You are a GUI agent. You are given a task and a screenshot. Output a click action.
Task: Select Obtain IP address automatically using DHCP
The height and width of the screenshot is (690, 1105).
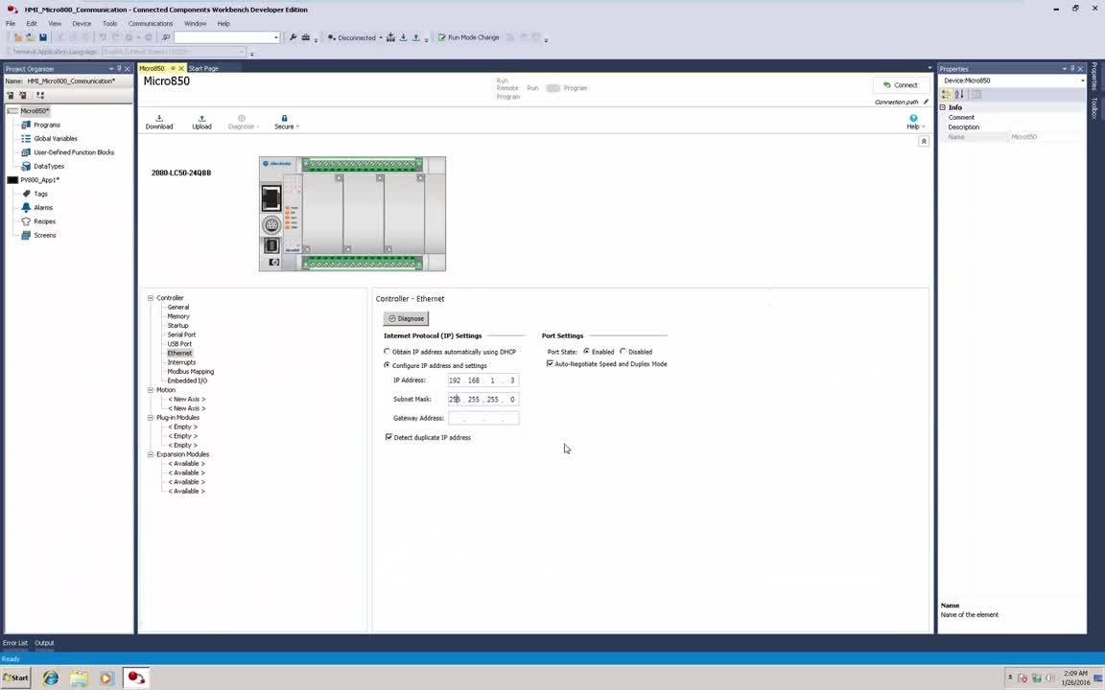point(388,352)
